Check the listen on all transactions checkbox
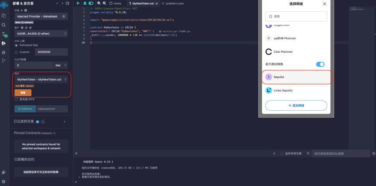 (282, 153)
